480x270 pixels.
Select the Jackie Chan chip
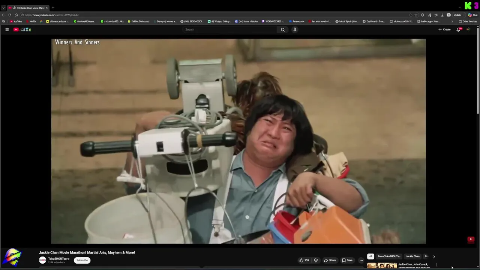(412, 256)
